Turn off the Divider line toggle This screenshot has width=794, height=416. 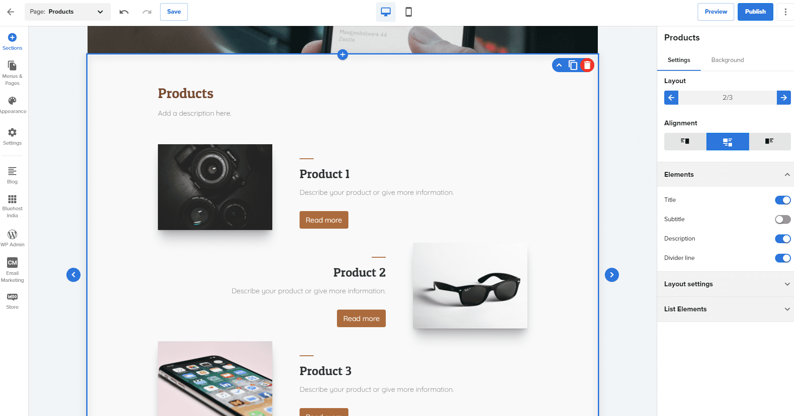point(783,258)
